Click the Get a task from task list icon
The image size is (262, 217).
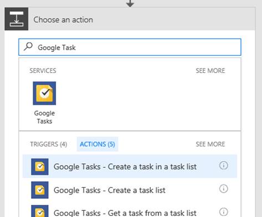[x=40, y=211]
